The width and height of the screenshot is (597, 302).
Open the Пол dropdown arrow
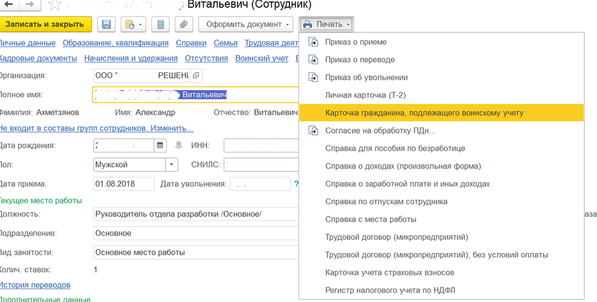click(172, 165)
